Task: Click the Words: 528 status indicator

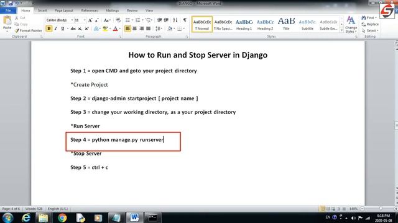Action: (34, 209)
